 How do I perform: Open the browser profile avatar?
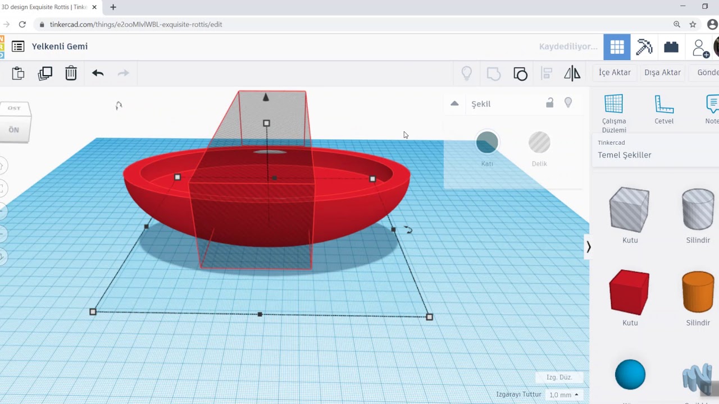(712, 24)
